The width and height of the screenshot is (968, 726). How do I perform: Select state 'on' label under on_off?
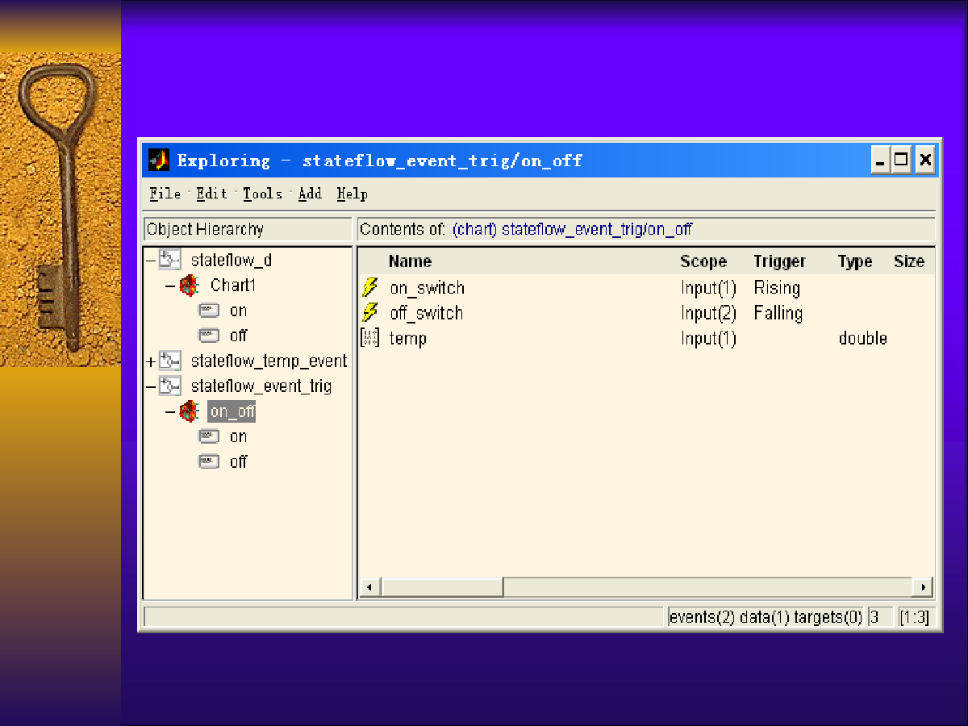click(x=238, y=436)
